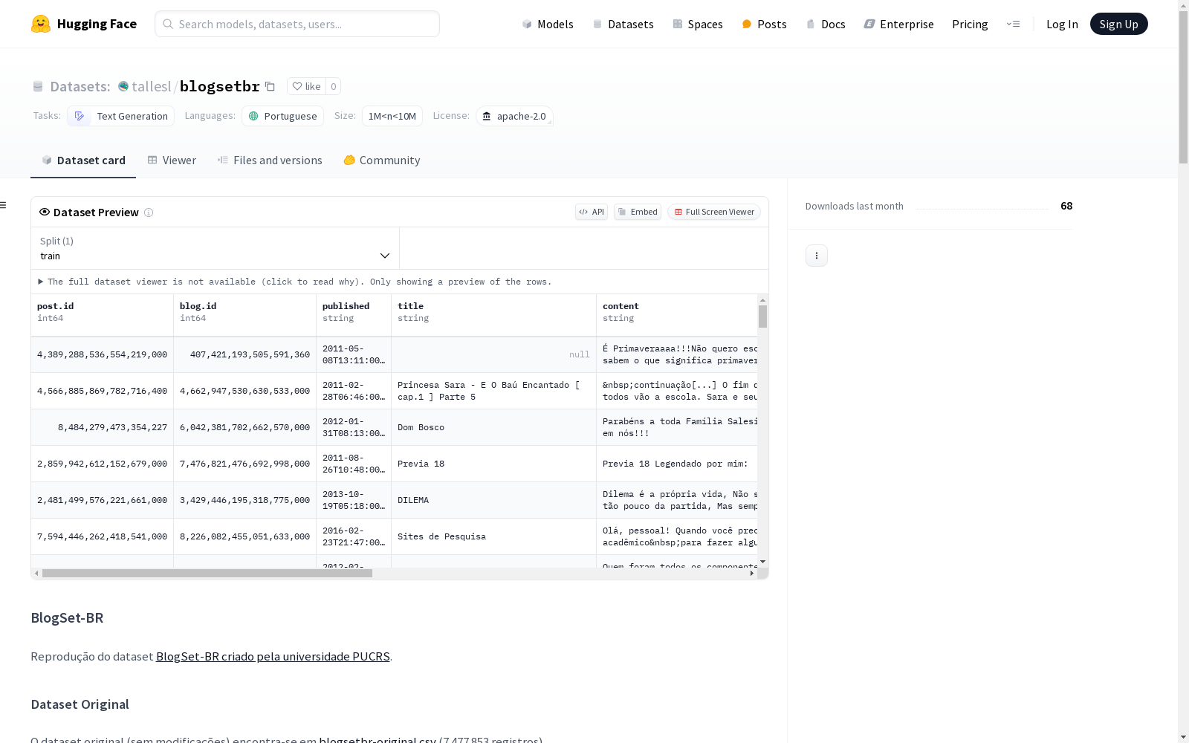Click the Text Generation task icon

click(x=80, y=116)
